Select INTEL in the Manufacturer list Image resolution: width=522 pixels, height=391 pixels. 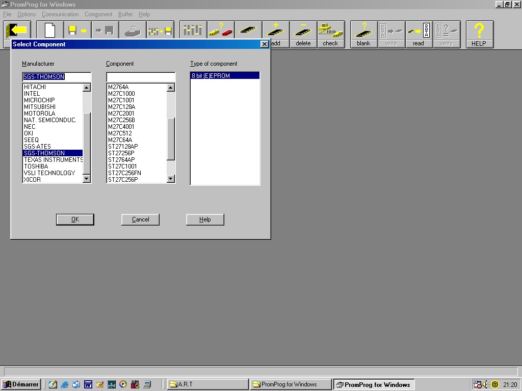53,94
